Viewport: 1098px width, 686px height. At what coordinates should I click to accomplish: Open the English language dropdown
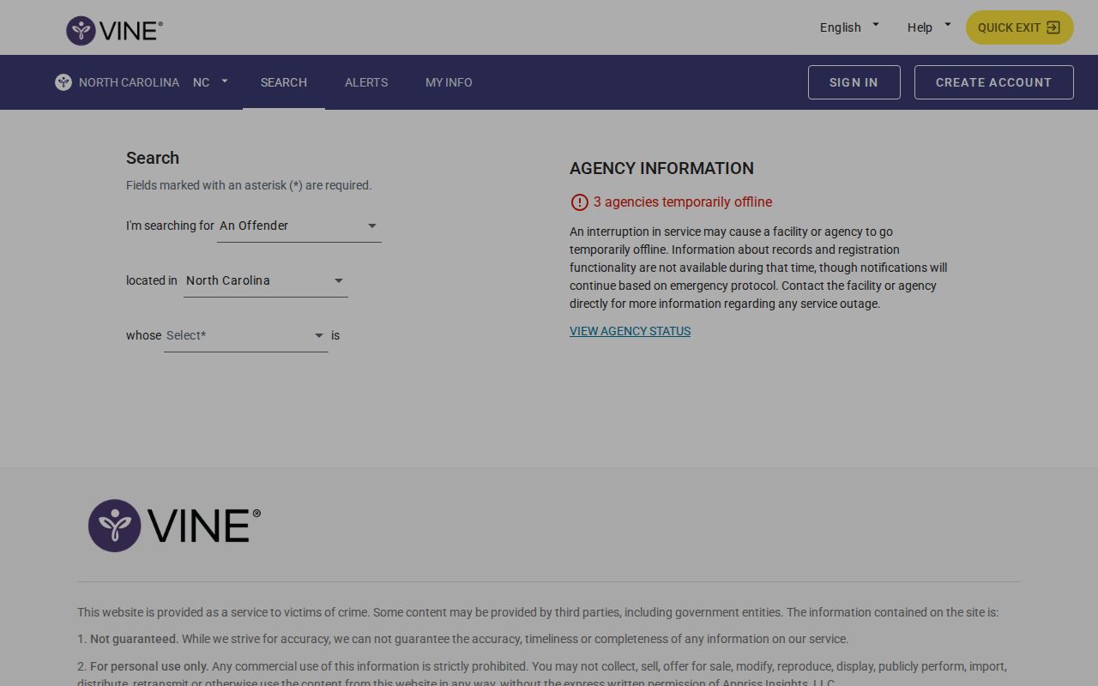click(x=849, y=27)
